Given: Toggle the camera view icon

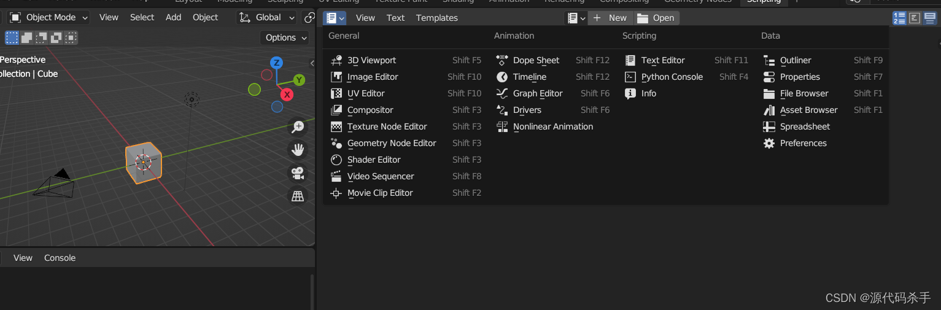Looking at the screenshot, I should (x=298, y=173).
